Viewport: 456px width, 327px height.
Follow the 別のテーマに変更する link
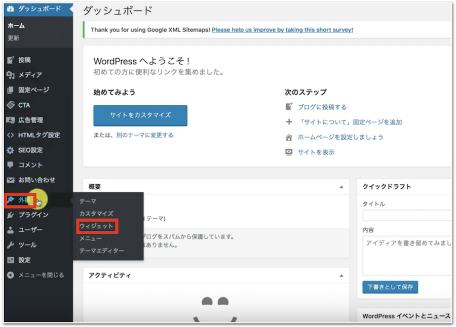click(x=144, y=135)
